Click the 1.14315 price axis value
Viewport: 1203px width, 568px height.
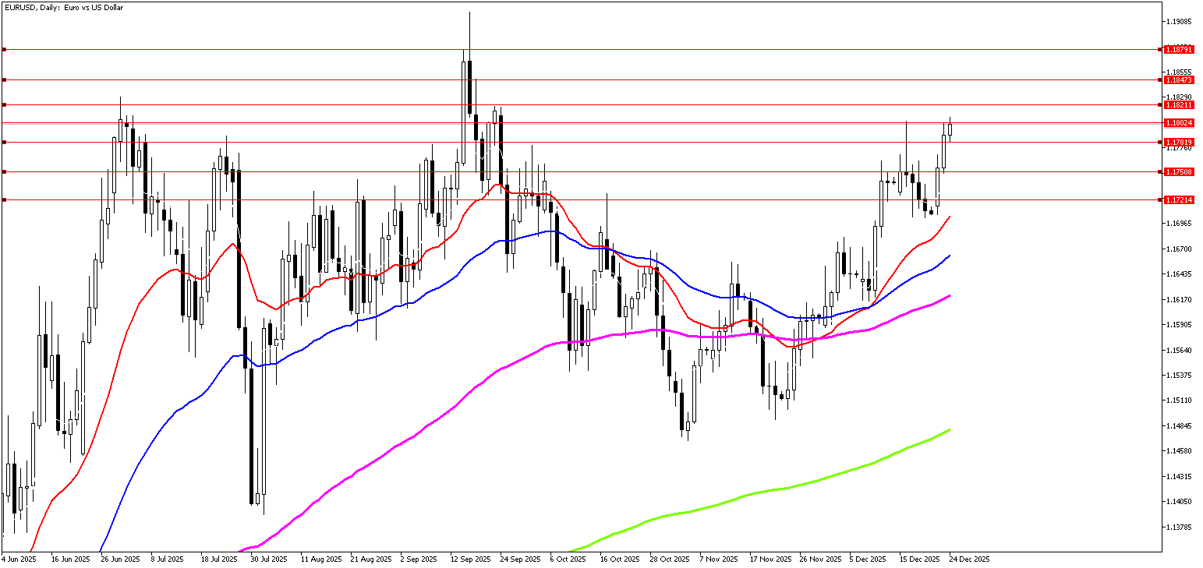coord(1180,476)
